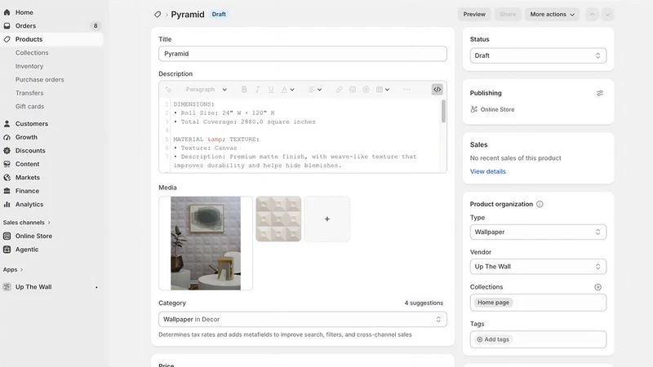Click the add media plus tile
Screen dimensions: 653x367
click(x=327, y=219)
